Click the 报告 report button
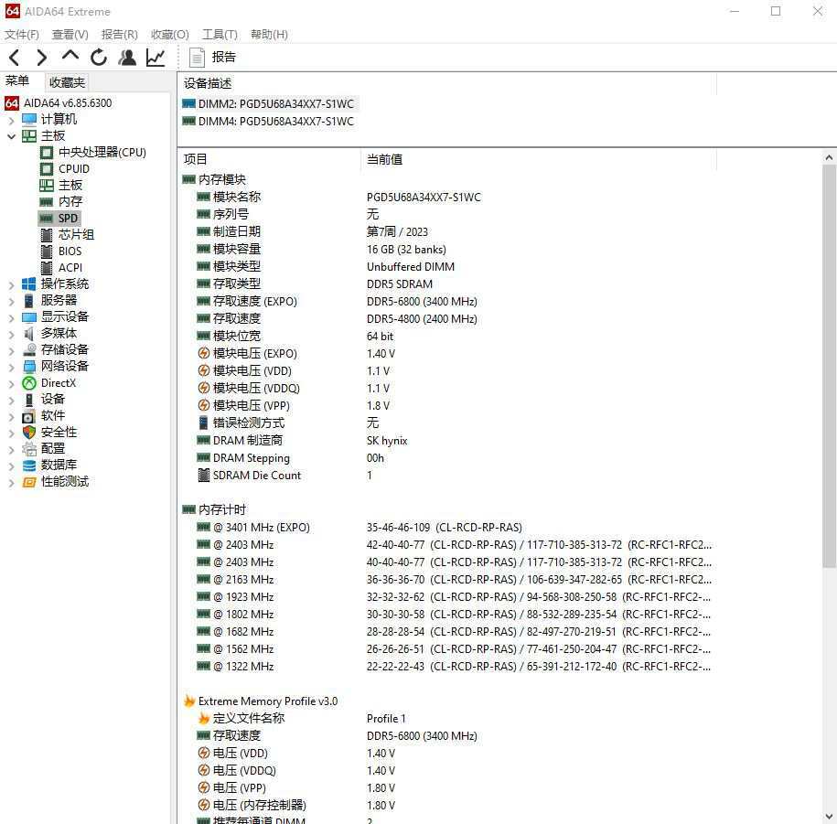Image resolution: width=837 pixels, height=824 pixels. click(x=212, y=57)
